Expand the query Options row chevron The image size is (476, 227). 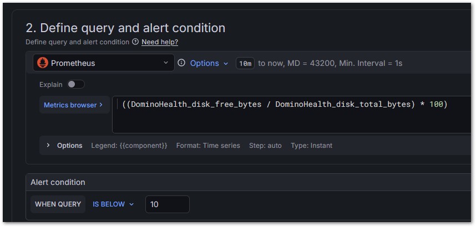click(x=48, y=146)
